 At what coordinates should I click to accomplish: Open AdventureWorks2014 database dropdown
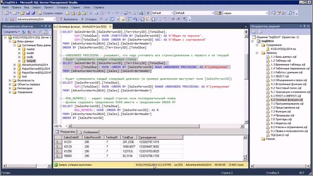(x=54, y=19)
